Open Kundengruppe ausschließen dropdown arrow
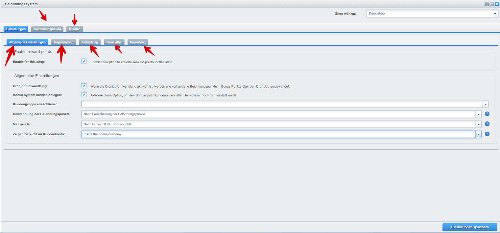500x233 pixels. (x=485, y=104)
